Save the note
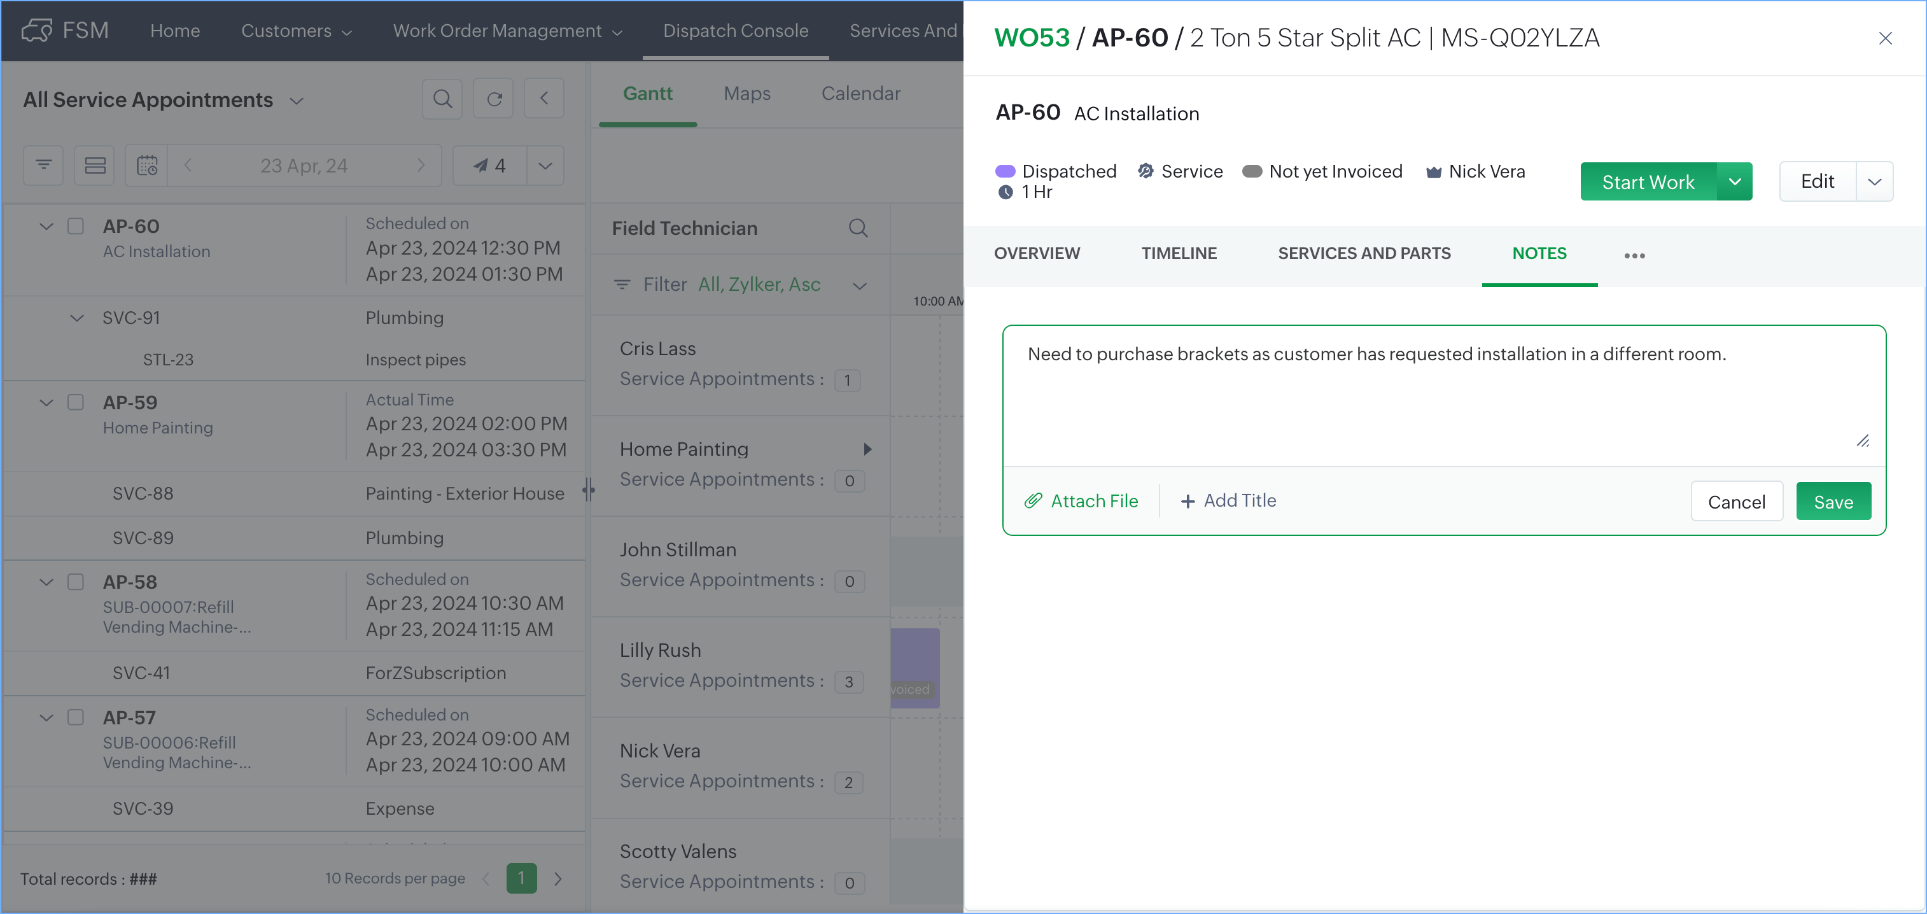 (x=1833, y=502)
